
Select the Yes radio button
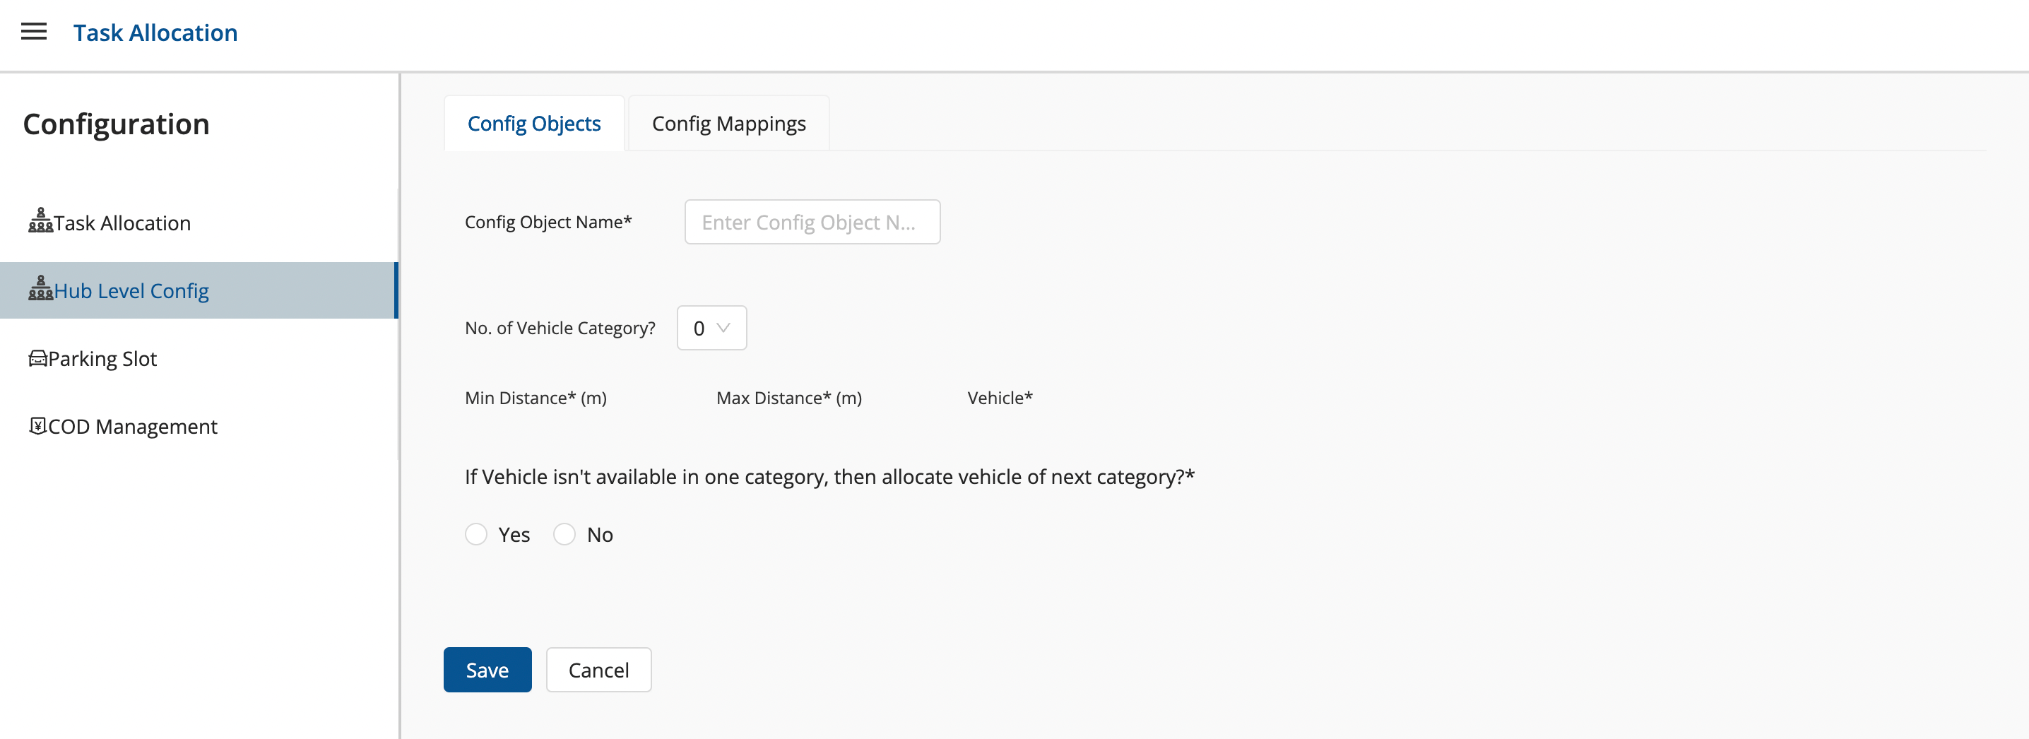pyautogui.click(x=475, y=534)
